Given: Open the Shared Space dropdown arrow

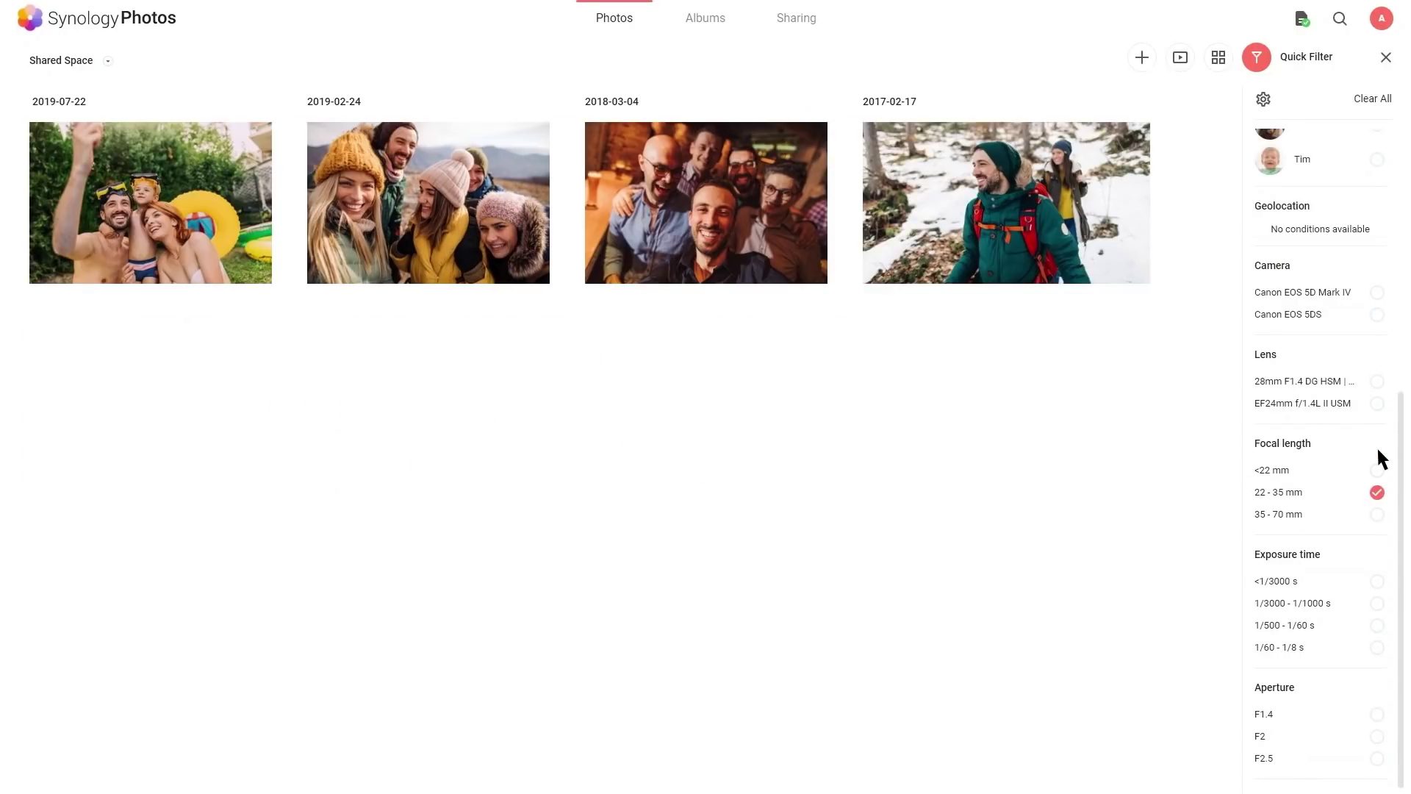Looking at the screenshot, I should click(108, 61).
